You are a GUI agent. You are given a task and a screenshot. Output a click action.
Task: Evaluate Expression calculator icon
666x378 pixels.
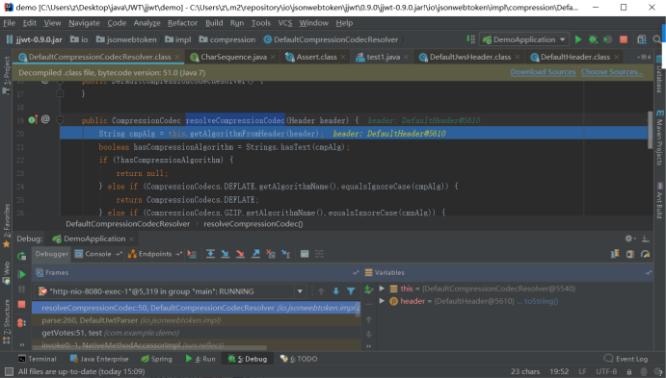click(x=305, y=254)
